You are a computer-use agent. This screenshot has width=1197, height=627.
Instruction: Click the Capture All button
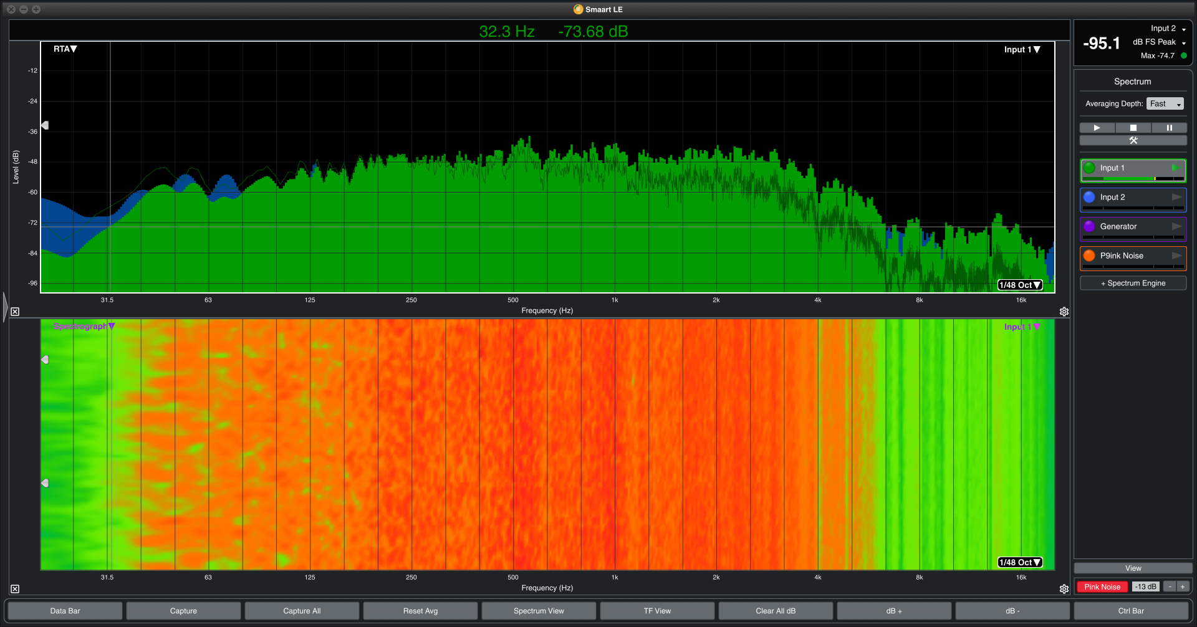[x=302, y=611]
